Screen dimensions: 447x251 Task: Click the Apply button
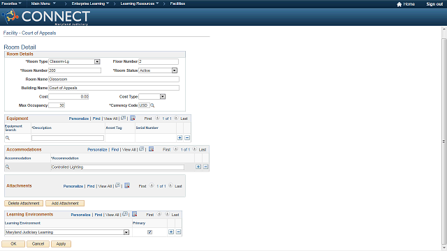coord(61,244)
